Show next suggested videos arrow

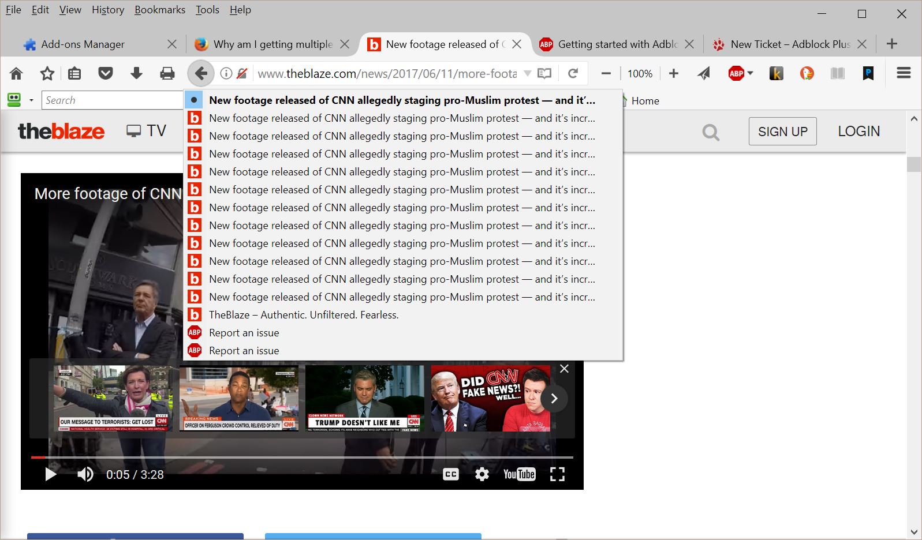(554, 398)
